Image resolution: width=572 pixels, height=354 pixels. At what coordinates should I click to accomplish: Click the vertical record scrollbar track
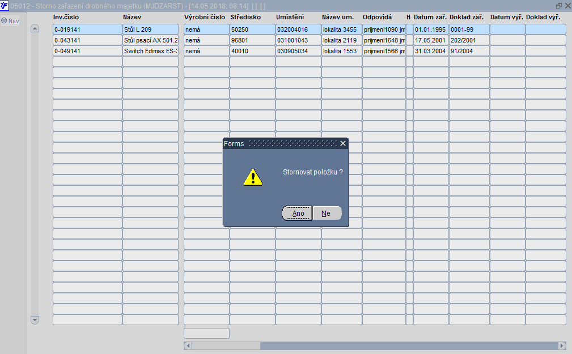tap(35, 174)
